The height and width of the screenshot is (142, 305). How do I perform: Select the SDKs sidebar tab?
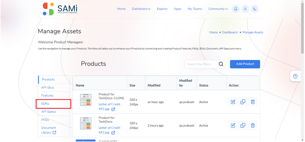pyautogui.click(x=53, y=104)
